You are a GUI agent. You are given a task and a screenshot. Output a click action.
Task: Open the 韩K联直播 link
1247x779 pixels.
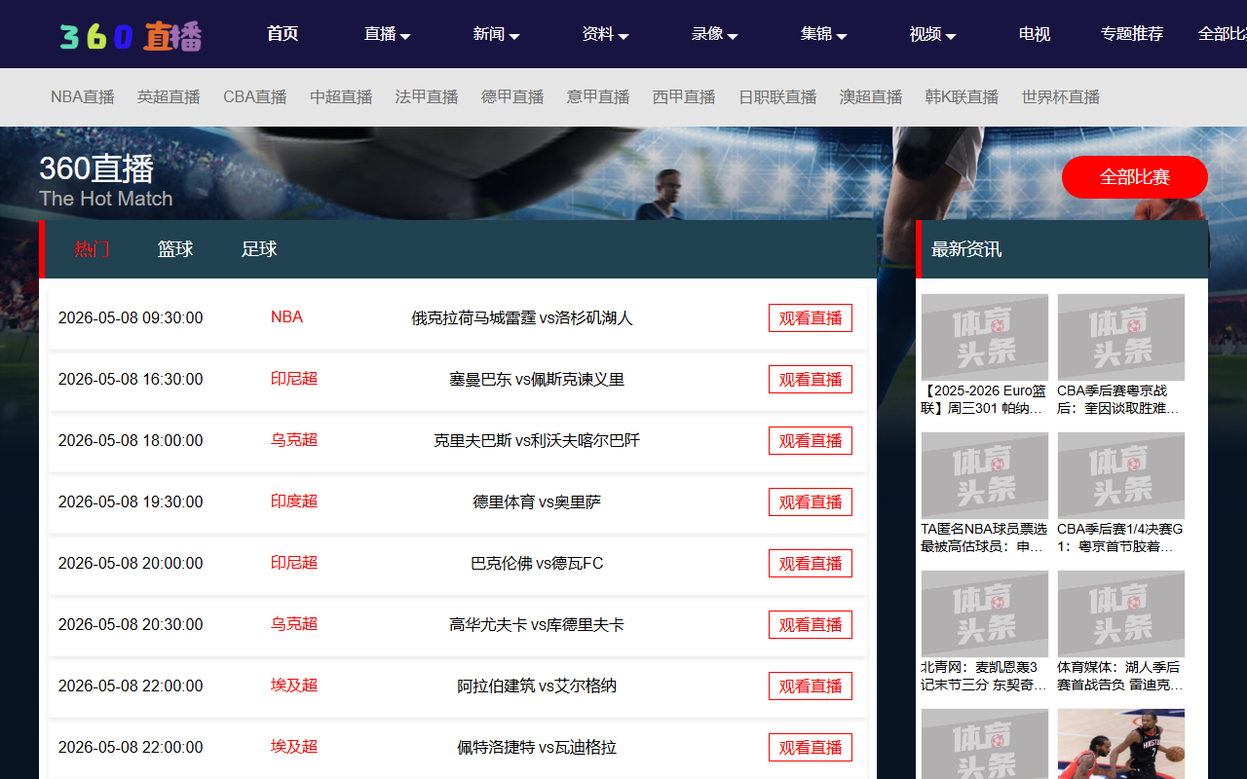962,97
